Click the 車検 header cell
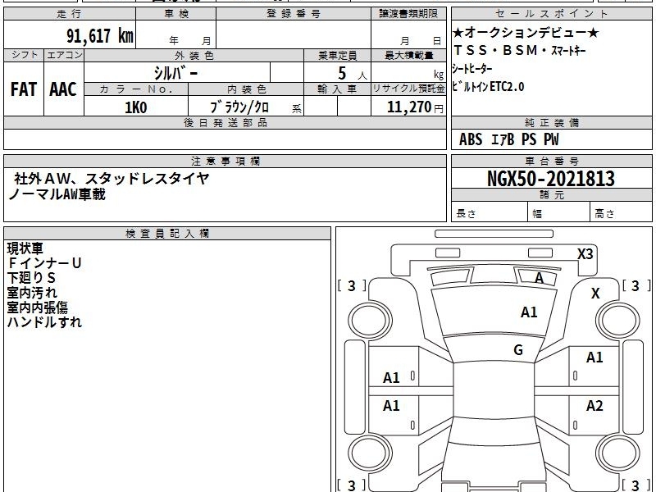 click(176, 14)
